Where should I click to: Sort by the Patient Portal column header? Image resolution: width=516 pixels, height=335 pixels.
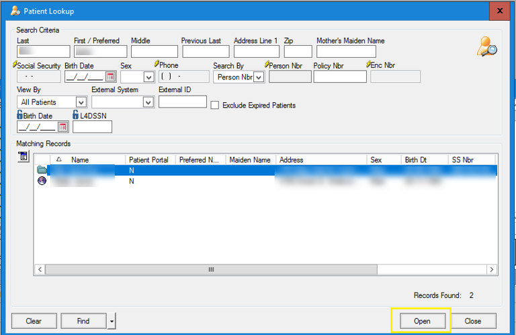click(150, 159)
